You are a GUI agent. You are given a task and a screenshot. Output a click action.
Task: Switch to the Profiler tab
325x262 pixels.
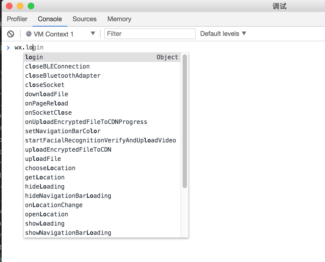point(17,19)
